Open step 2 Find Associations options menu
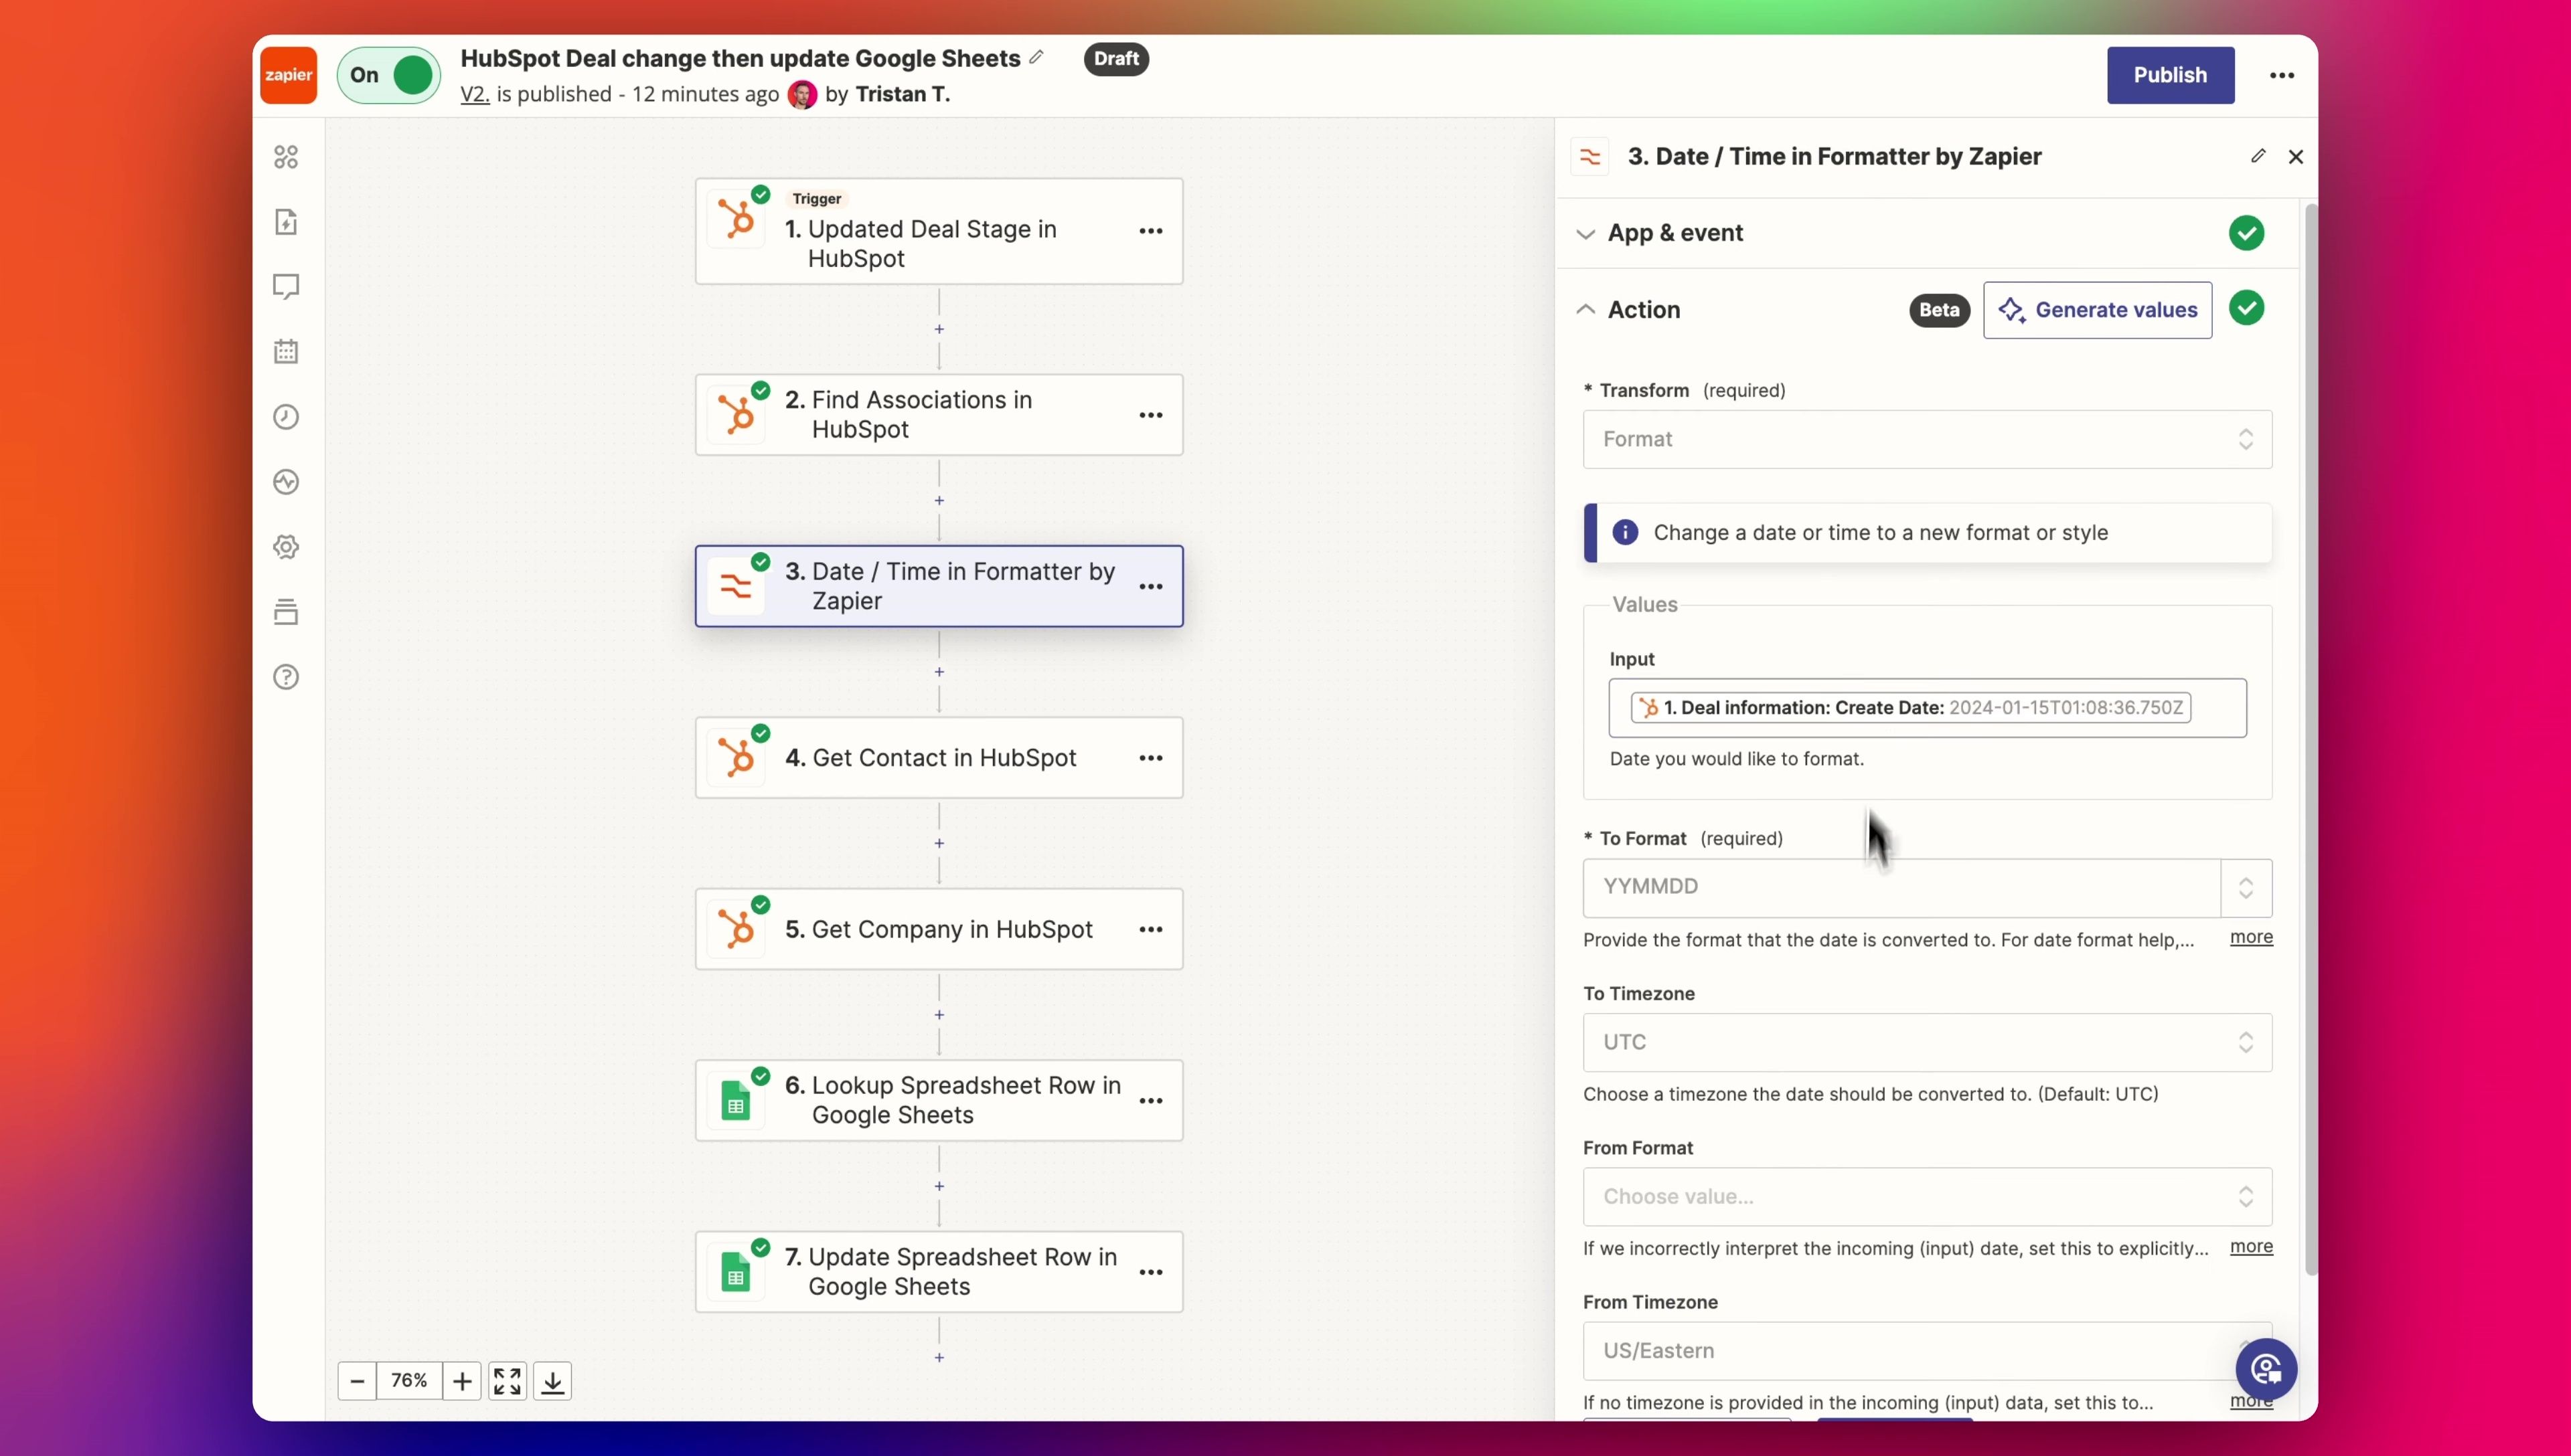Viewport: 2571px width, 1456px height. 1150,415
